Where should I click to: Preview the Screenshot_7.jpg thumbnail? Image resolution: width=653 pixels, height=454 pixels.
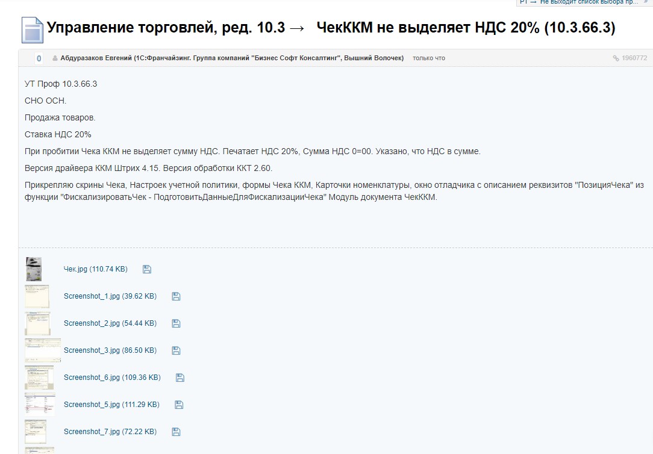click(x=36, y=432)
